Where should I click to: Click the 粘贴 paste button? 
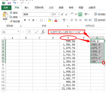[x=5, y=17]
